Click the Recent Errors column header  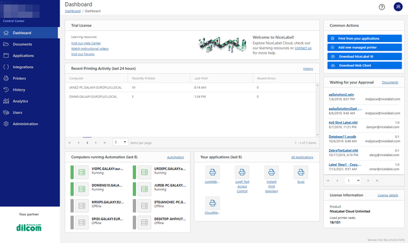pos(284,78)
